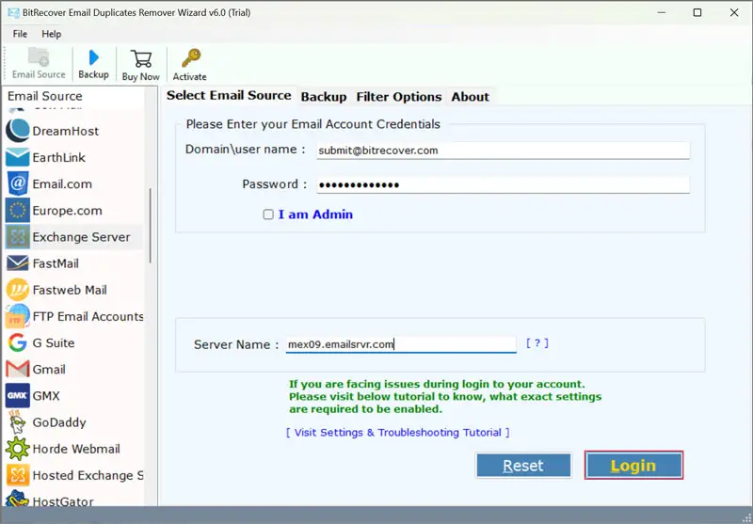
Task: Select the GMX logo icon
Action: [x=18, y=395]
